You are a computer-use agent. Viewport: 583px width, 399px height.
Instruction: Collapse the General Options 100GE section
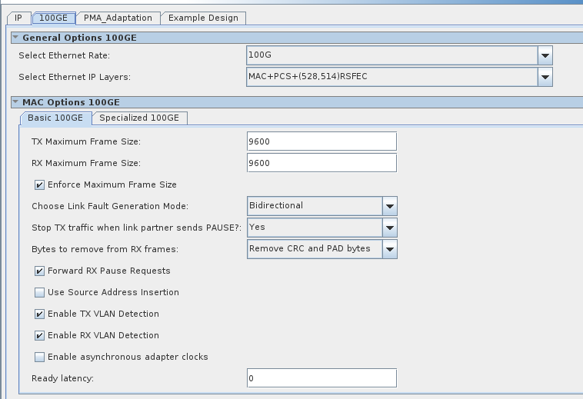pos(15,37)
